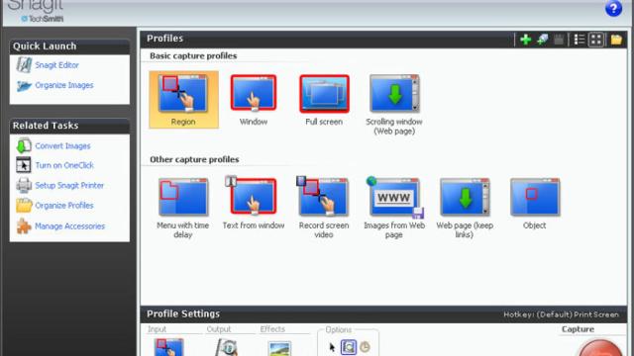
Task: Switch profiles to list view
Action: pyautogui.click(x=580, y=40)
